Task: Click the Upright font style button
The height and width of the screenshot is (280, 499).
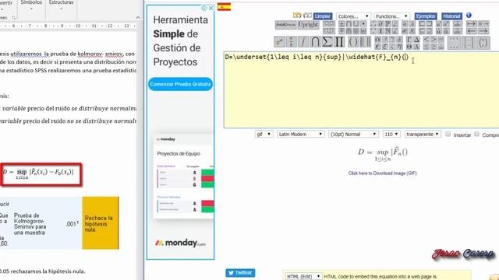Action: (x=308, y=25)
